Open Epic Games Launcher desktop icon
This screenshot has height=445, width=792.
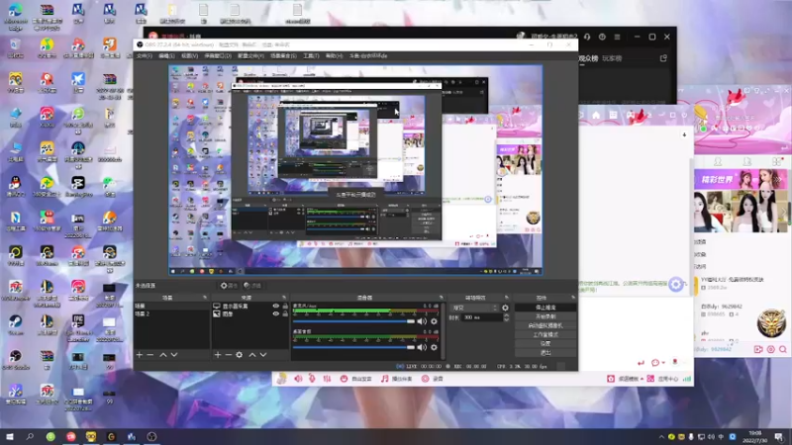coord(78,328)
